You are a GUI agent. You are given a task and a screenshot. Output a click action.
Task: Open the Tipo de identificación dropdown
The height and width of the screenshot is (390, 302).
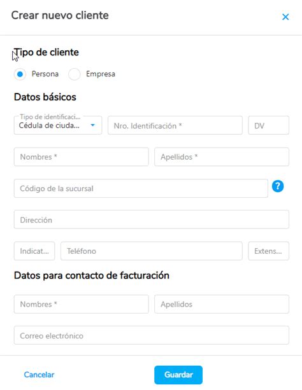click(x=58, y=125)
